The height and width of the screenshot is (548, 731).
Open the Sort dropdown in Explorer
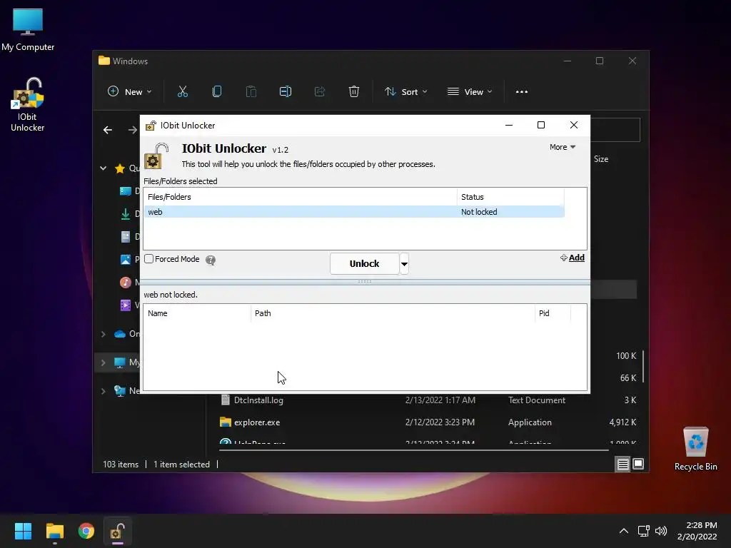pyautogui.click(x=405, y=92)
